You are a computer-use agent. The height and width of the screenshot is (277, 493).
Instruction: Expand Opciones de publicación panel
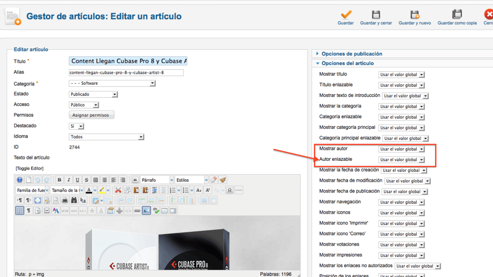(352, 54)
